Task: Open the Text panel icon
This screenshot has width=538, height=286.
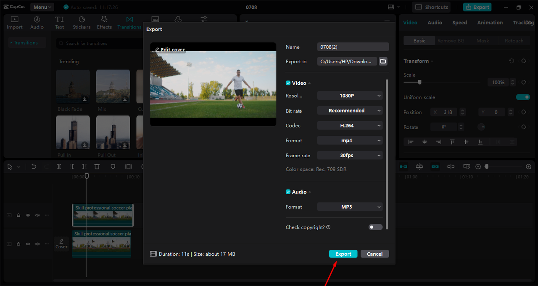Action: click(60, 19)
